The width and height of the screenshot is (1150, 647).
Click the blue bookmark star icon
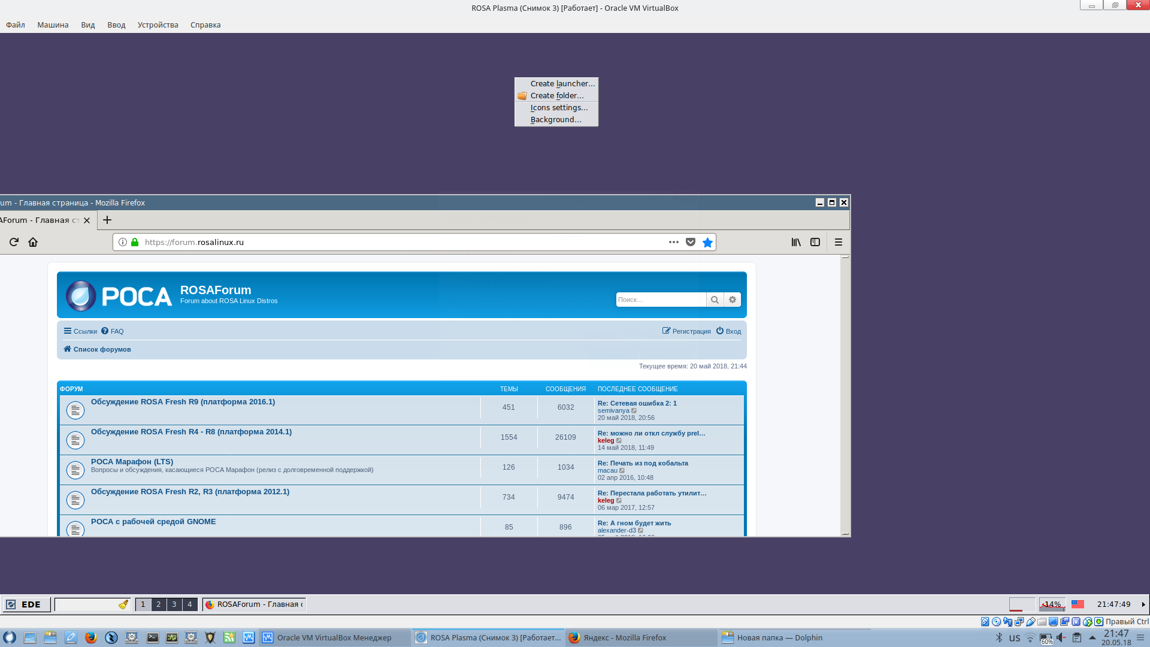(x=707, y=242)
